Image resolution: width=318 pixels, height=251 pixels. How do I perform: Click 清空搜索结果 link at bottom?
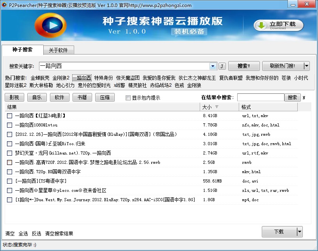pos(59,233)
